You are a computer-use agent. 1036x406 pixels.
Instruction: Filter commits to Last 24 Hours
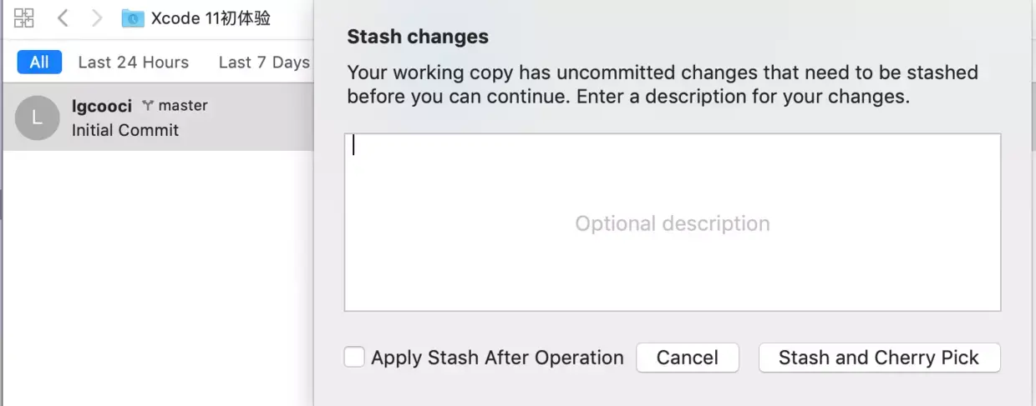click(x=134, y=63)
